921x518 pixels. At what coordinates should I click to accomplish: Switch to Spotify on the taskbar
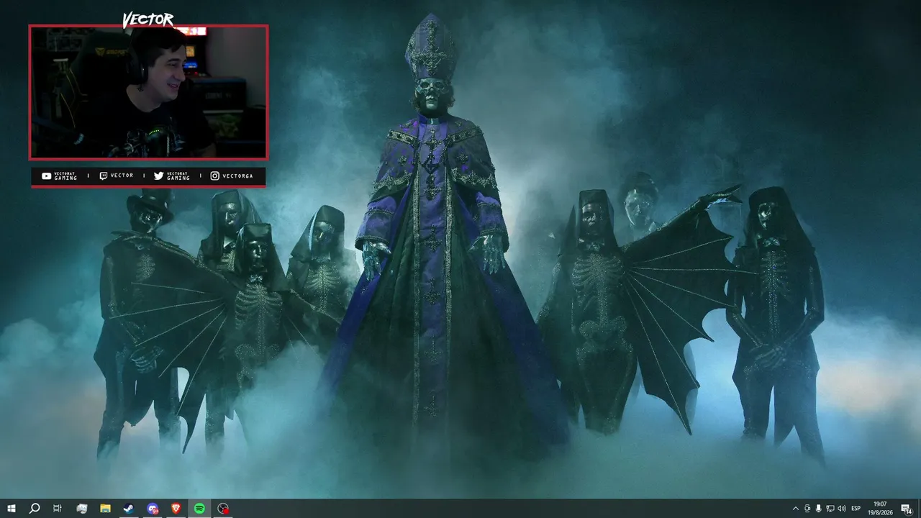(200, 508)
